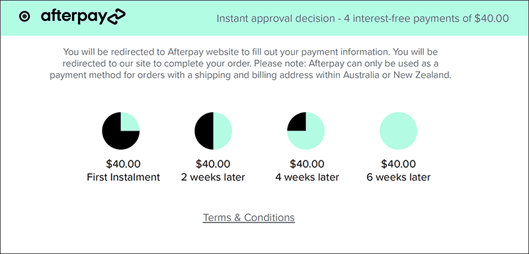Click the redirect notice paragraph text
Image resolution: width=529 pixels, height=254 pixels.
pos(251,63)
